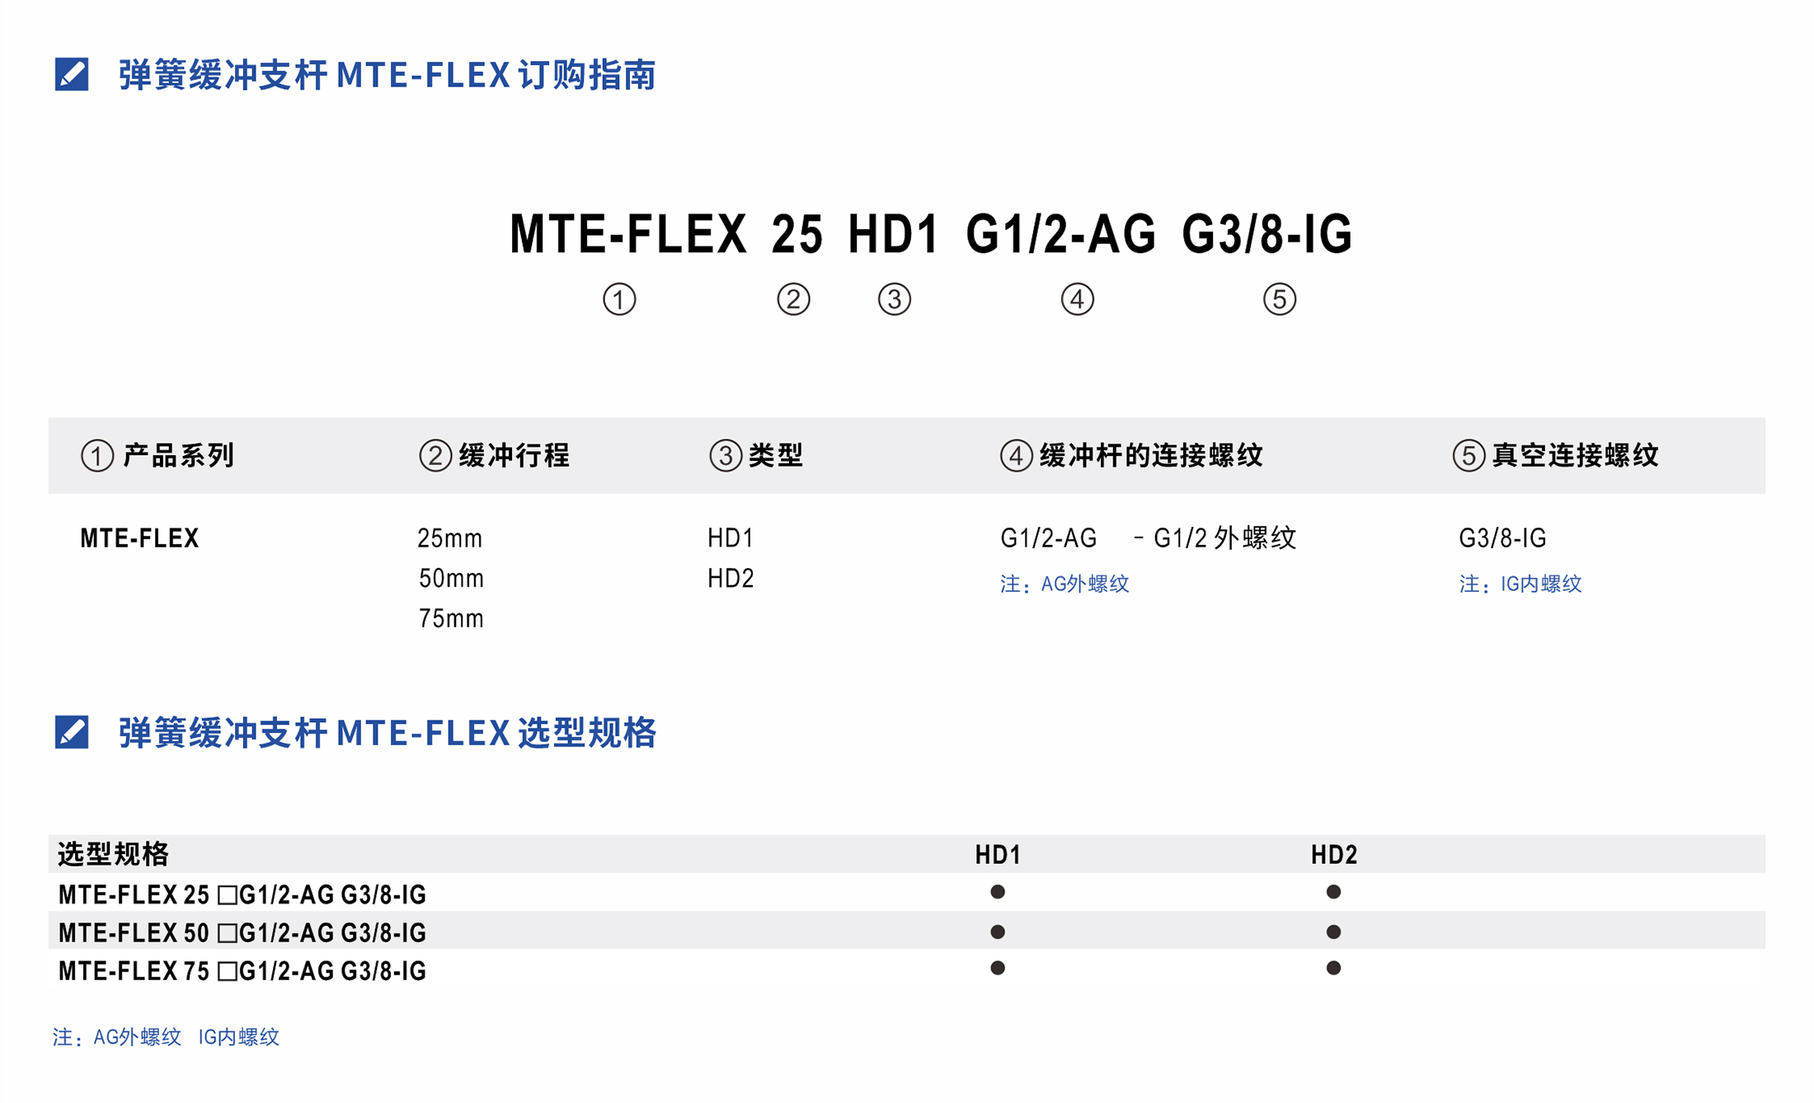Select the HD2 dot for MTE-FLEX 50
Viewport: 1814px width, 1103px height.
tap(1333, 932)
